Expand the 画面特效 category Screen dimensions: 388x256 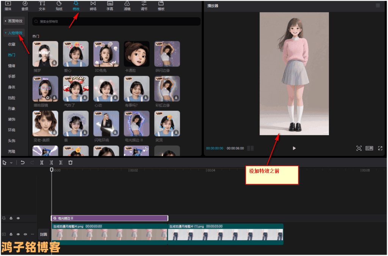point(14,21)
